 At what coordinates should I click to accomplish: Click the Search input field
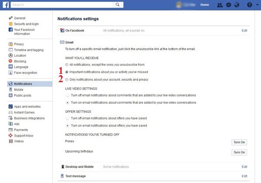[x=62, y=5]
